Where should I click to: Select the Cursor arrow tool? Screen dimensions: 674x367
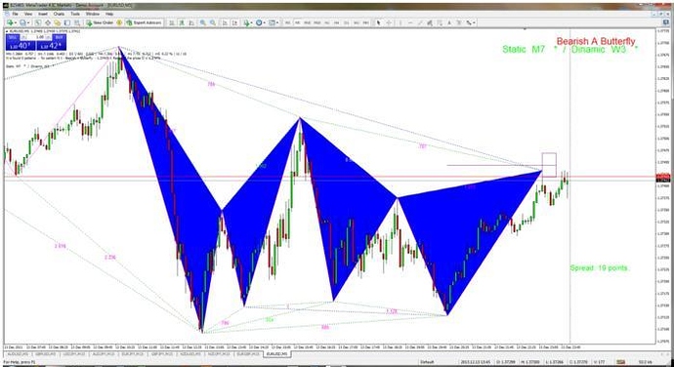(x=378, y=22)
